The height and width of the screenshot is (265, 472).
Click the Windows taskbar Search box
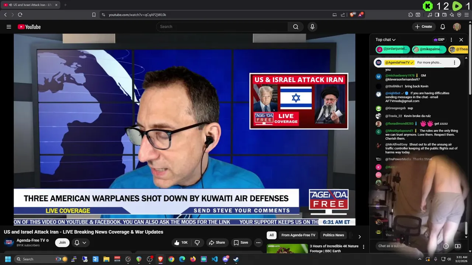pos(42,259)
